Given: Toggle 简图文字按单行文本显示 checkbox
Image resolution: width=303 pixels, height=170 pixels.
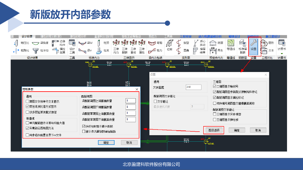Looking at the screenshot, I should 28,101.
